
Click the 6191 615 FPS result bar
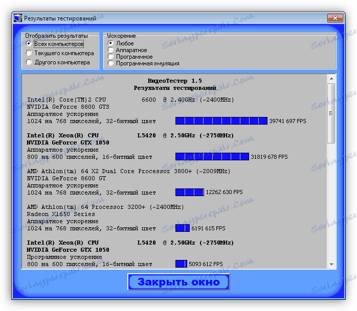tap(183, 228)
